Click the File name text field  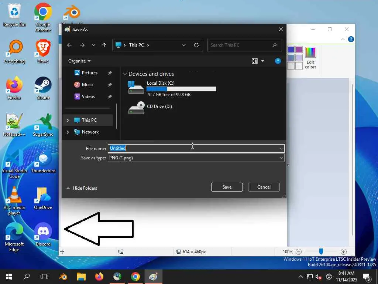pos(193,148)
